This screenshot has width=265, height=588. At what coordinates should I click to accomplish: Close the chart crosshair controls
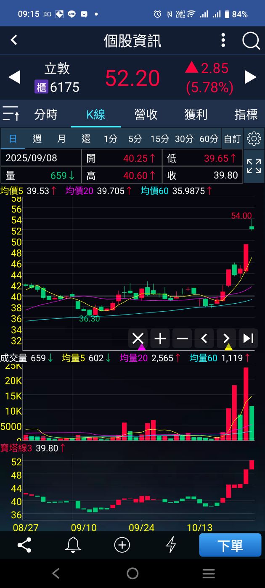tap(138, 339)
